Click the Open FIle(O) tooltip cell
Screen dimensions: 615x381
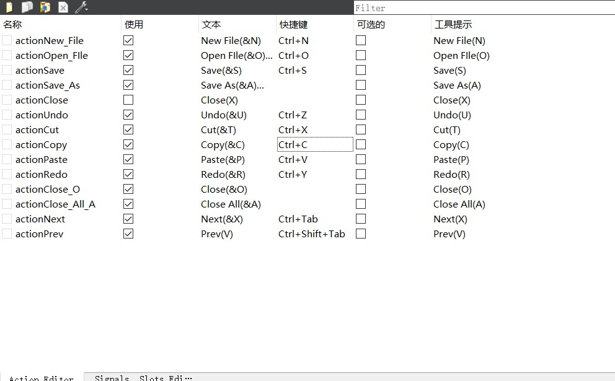(x=461, y=56)
